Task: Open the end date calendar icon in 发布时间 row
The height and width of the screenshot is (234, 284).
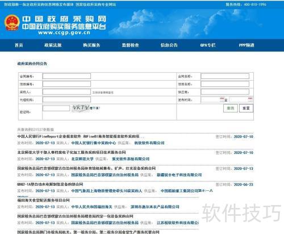Action: (x=250, y=99)
